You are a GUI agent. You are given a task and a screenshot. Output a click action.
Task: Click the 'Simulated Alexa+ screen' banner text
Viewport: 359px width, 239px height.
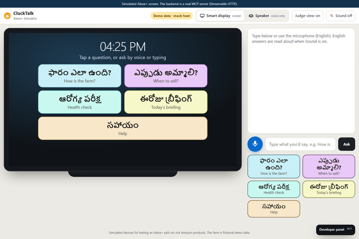pos(179,4)
